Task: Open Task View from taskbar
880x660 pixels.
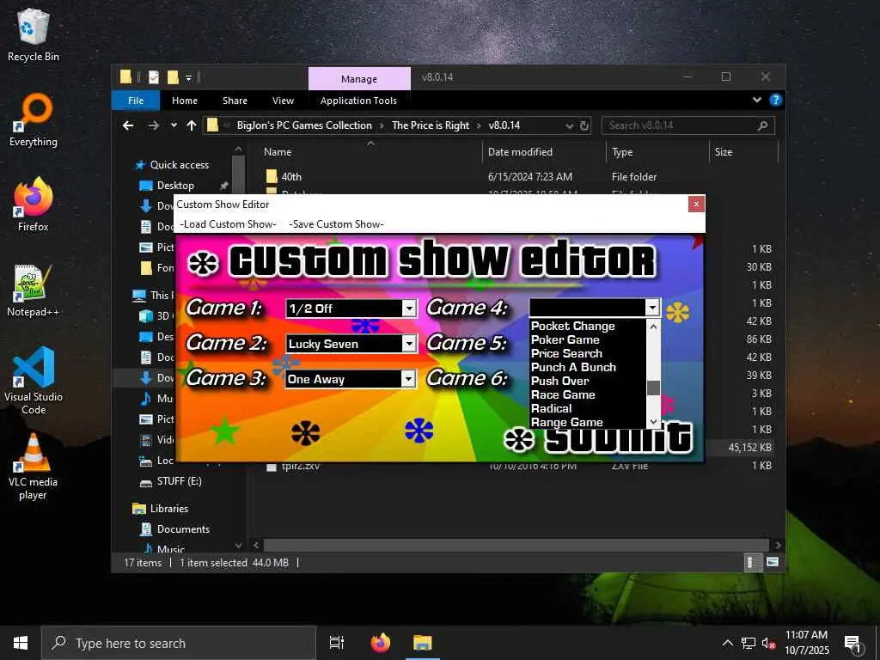Action: (x=337, y=643)
